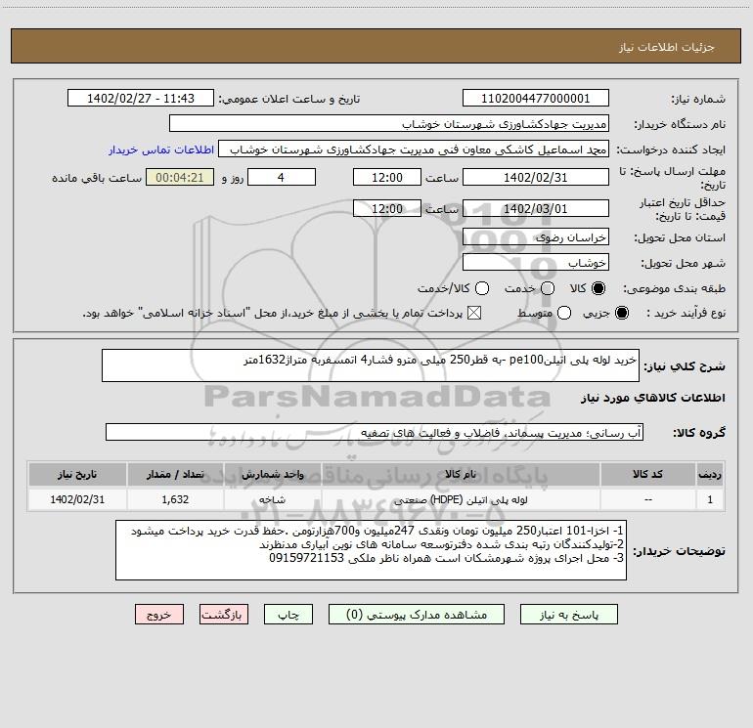The image size is (753, 728).
Task: Click the announcement date field 1402/02/27 - 11:43
Action: (141, 99)
